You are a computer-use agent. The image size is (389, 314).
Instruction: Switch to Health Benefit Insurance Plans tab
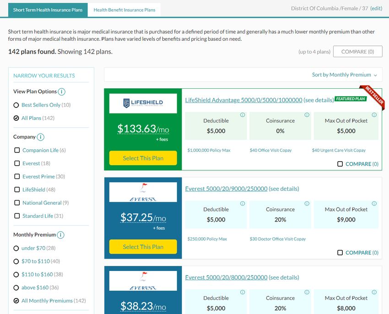124,10
